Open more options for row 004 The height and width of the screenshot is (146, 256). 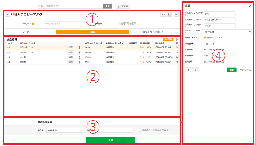[79, 62]
